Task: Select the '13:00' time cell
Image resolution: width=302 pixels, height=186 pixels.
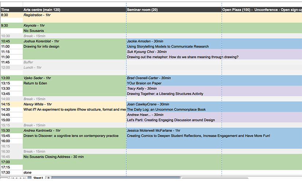Action: 12,78
